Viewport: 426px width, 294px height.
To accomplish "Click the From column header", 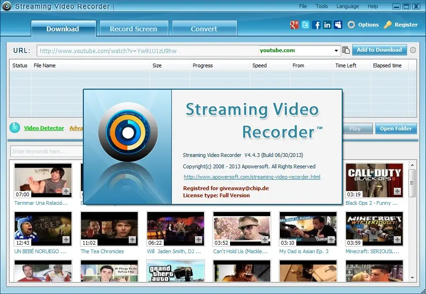I will pyautogui.click(x=311, y=65).
